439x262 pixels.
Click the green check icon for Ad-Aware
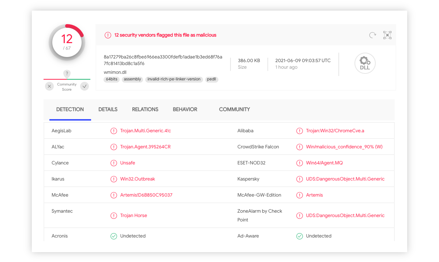[x=300, y=236]
